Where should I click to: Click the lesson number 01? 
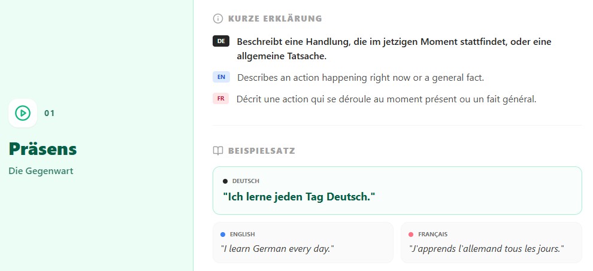pyautogui.click(x=49, y=113)
